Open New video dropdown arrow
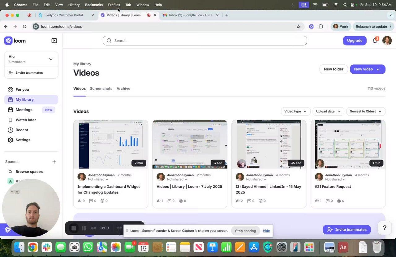 point(378,69)
